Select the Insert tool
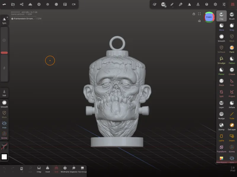The width and height of the screenshot is (237, 177). coord(232,138)
